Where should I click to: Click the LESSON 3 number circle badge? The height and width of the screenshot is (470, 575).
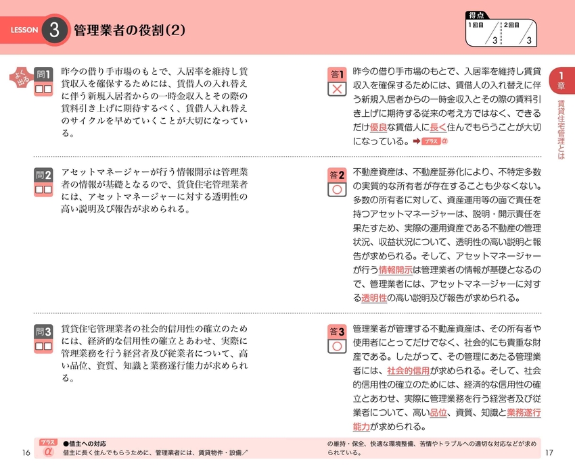(x=54, y=30)
